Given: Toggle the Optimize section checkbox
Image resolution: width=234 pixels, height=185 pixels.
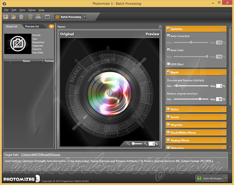Looking at the screenshot, I should (168, 29).
